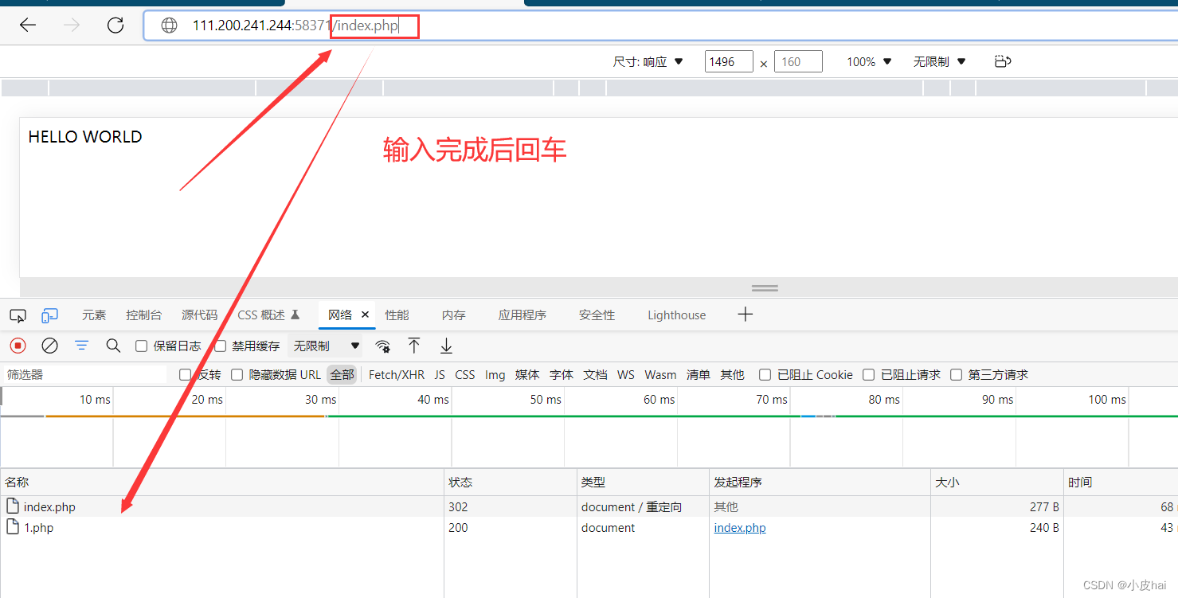This screenshot has height=598, width=1178.
Task: Add more tools with plus icon
Action: click(x=745, y=315)
